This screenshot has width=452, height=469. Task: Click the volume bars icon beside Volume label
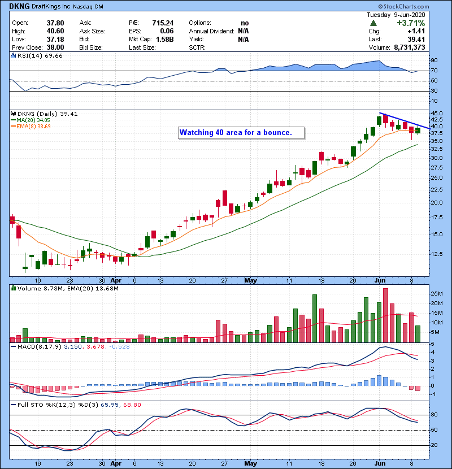coord(13,288)
